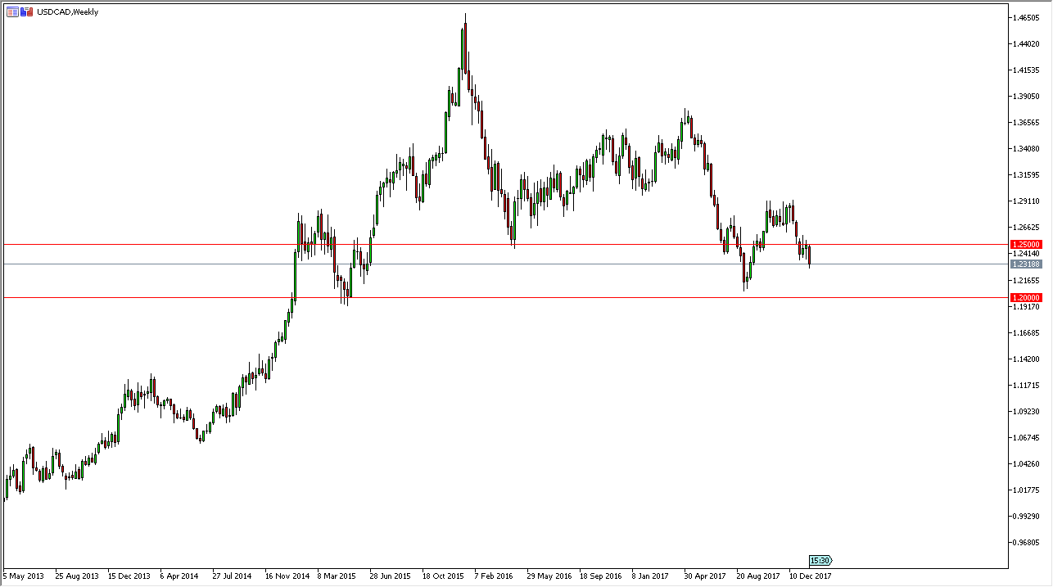Click the 1.39050 price scale value
This screenshot has width=1053, height=587.
click(1028, 96)
